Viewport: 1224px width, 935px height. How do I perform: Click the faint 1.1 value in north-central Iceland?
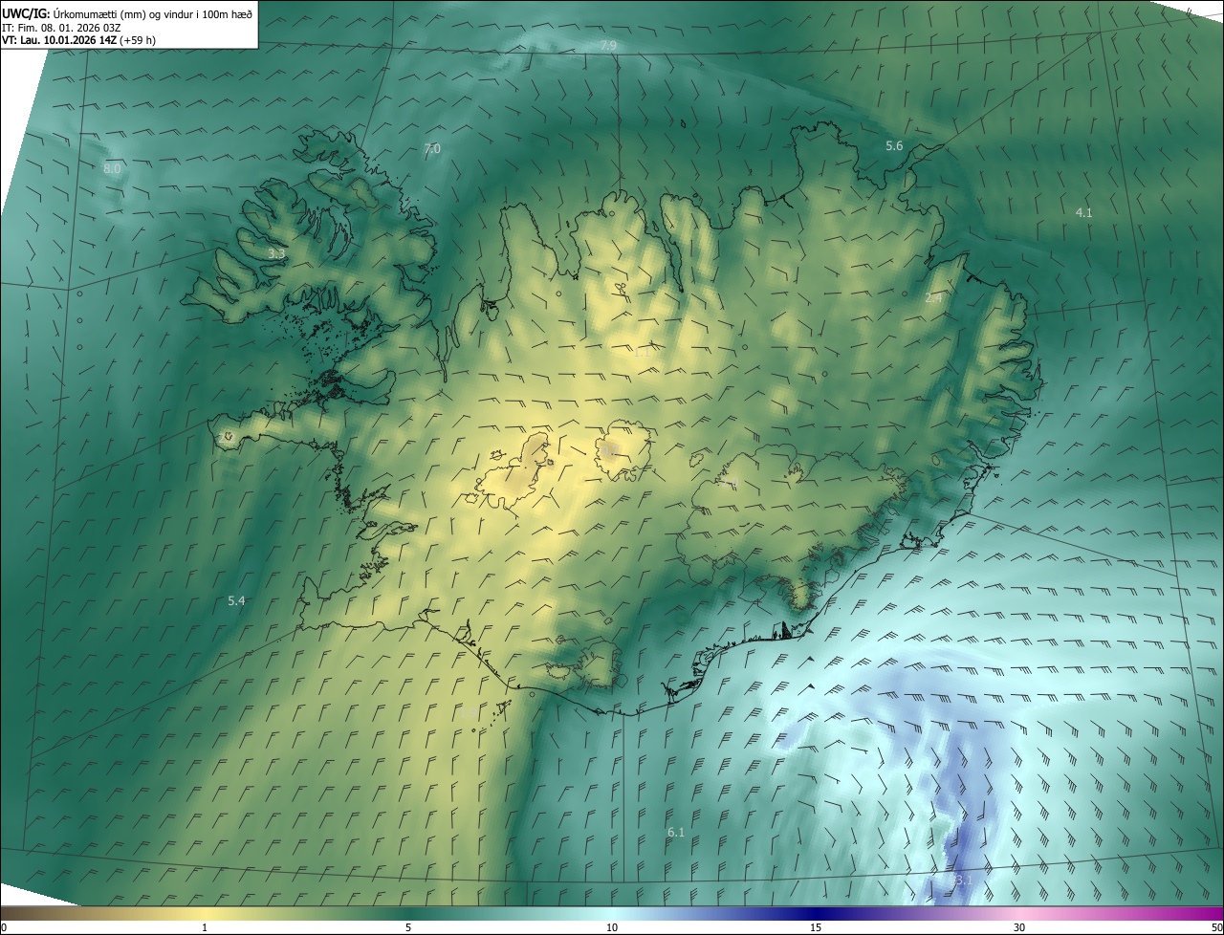tap(642, 353)
